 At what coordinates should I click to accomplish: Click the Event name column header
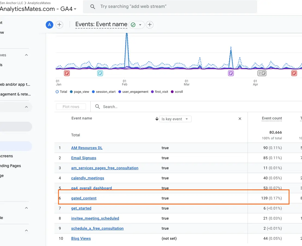point(82,118)
